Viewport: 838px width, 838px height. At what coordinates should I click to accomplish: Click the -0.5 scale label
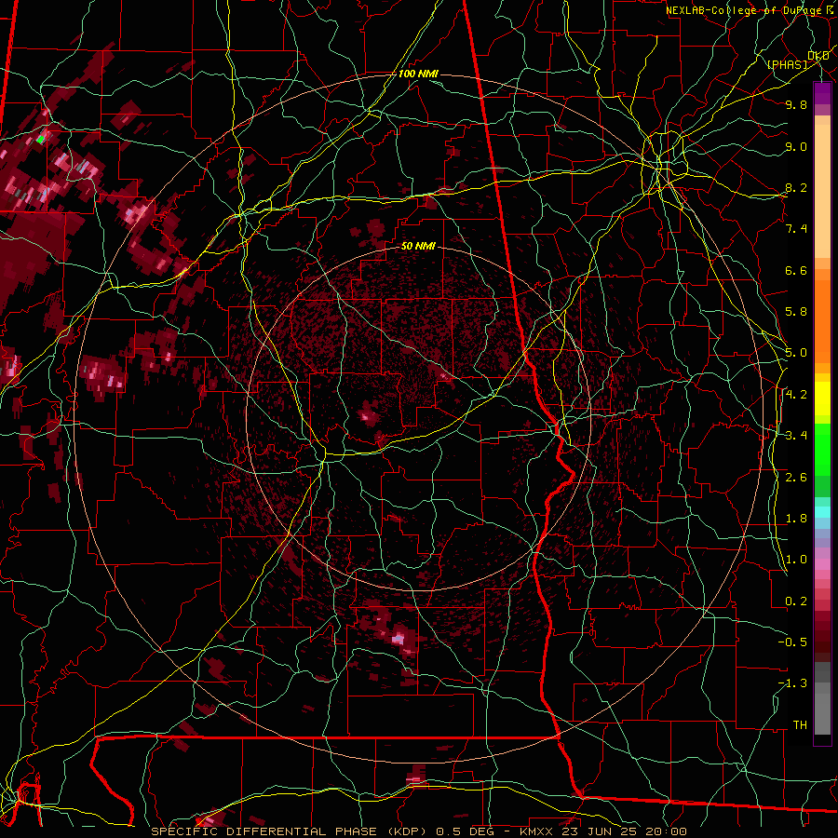tap(792, 642)
